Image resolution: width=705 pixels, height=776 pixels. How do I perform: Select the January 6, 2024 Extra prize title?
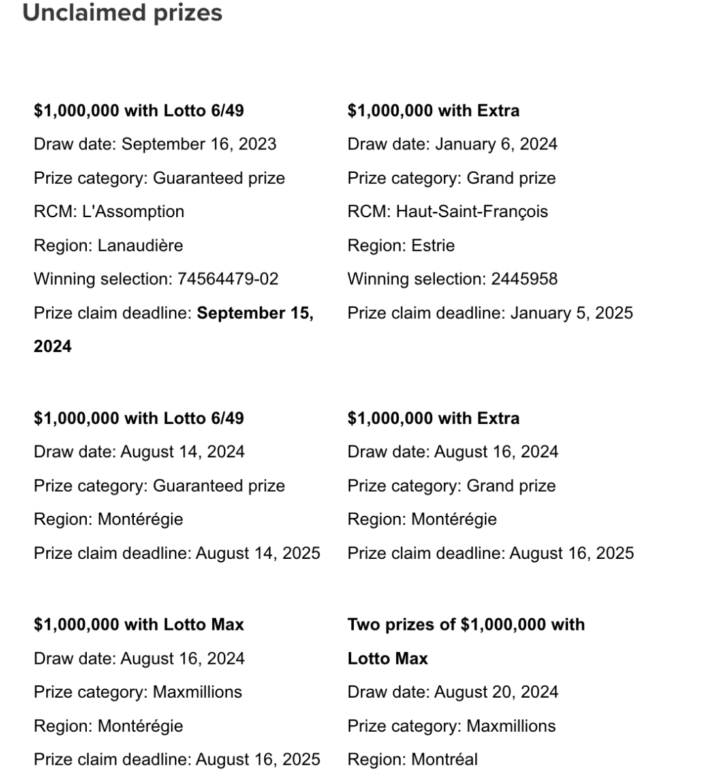(433, 110)
